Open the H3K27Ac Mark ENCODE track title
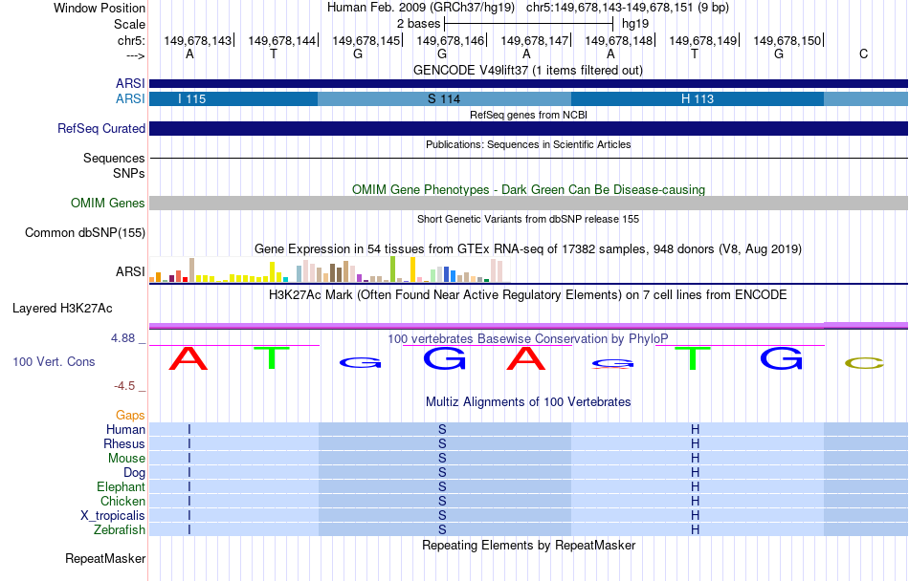 pos(528,294)
